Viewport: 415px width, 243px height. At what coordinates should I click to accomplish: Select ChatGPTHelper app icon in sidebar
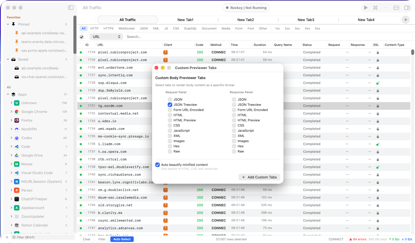point(17,199)
